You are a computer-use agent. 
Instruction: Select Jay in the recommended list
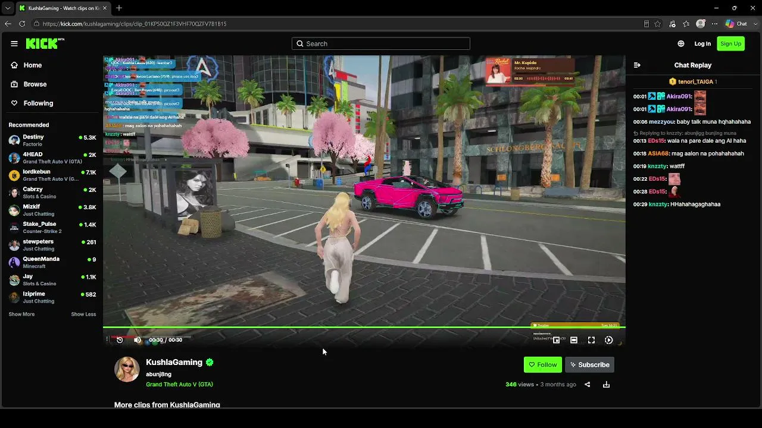[x=52, y=280]
